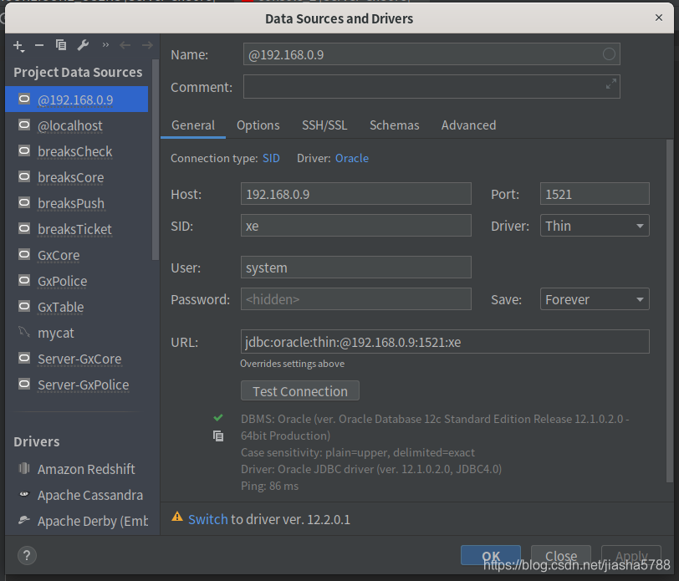Change Connection type SID link
The height and width of the screenshot is (581, 679).
[271, 159]
